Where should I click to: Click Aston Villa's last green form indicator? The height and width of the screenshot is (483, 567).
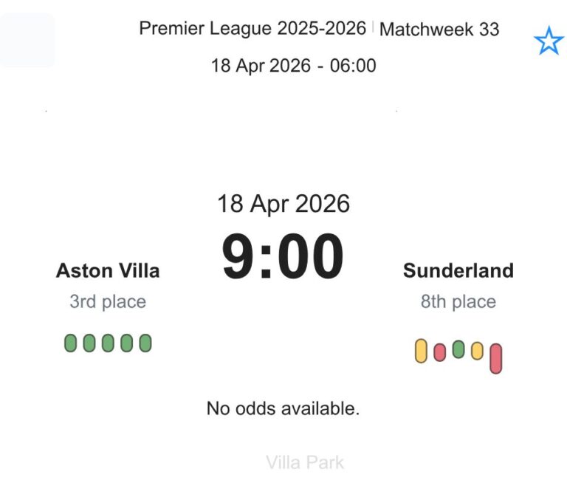pos(145,343)
